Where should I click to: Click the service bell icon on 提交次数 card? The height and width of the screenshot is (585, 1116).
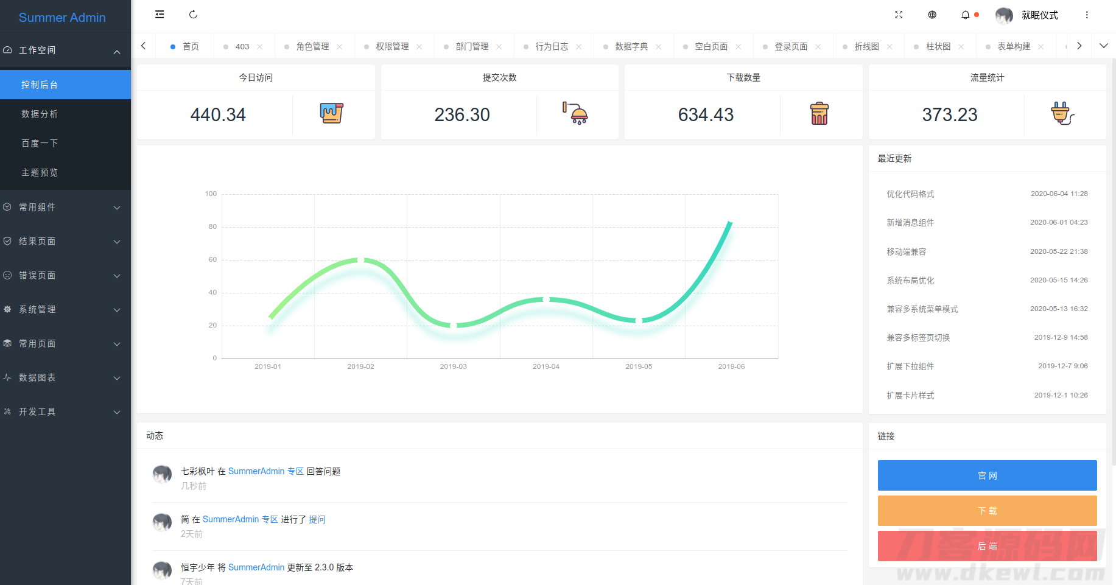click(x=576, y=113)
